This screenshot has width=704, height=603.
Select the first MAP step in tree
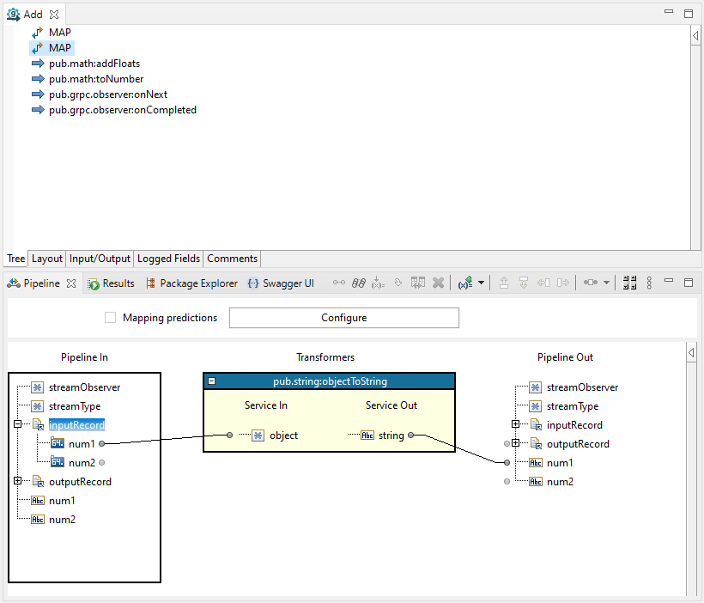(59, 33)
